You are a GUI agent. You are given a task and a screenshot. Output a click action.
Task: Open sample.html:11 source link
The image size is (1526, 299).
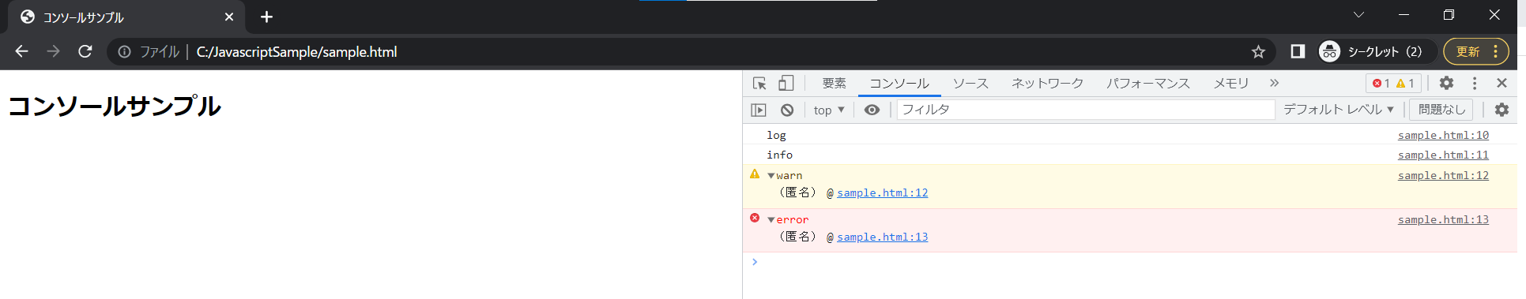pos(1443,155)
